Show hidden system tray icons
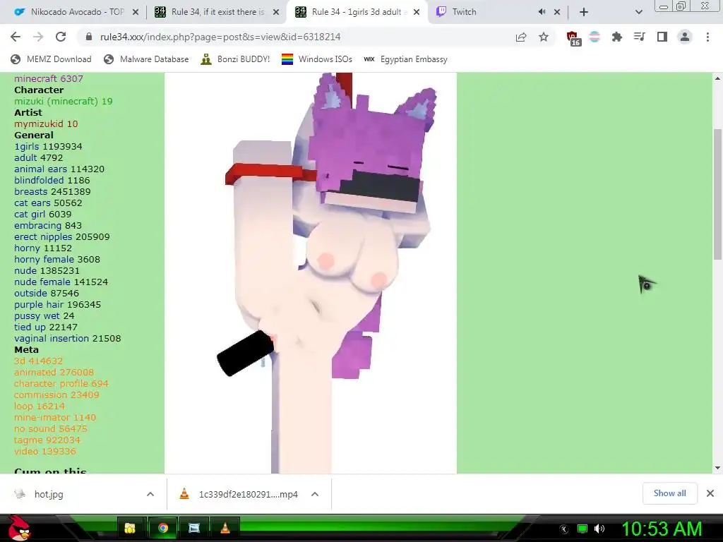This screenshot has width=723, height=542. (x=564, y=529)
